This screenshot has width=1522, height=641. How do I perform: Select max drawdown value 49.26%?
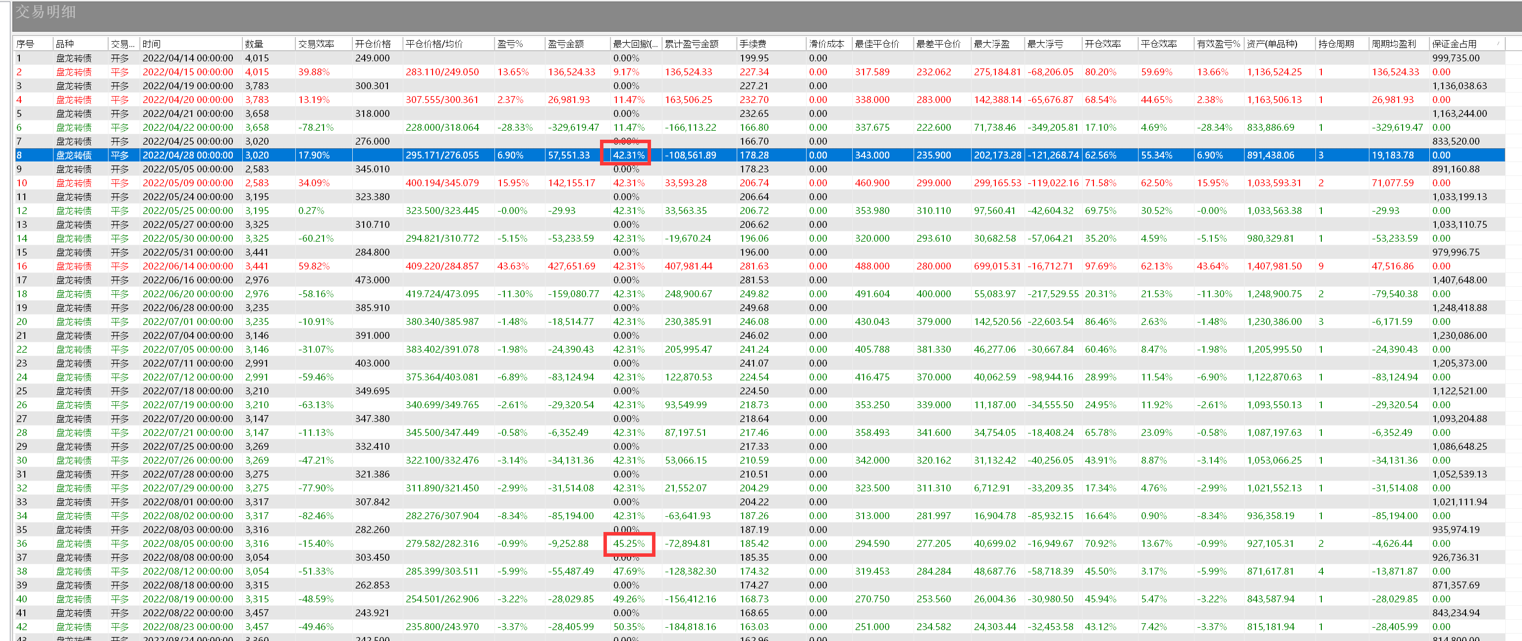coord(629,599)
